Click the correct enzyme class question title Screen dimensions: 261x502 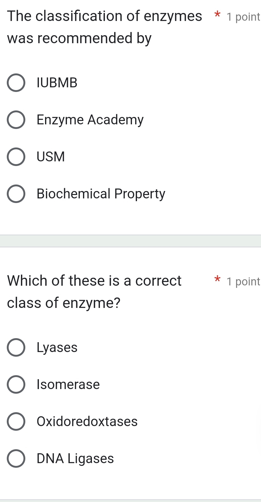93,292
